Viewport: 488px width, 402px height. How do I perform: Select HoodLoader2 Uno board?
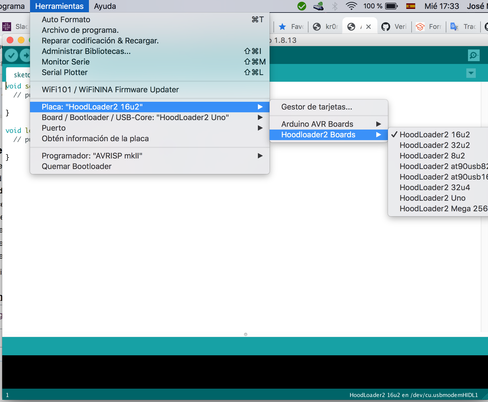438,198
